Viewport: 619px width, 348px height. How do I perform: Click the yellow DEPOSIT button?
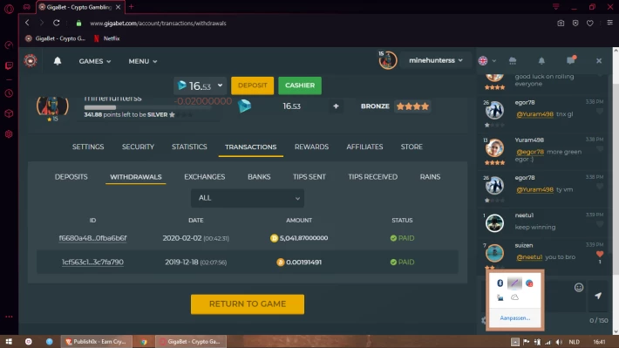(252, 85)
